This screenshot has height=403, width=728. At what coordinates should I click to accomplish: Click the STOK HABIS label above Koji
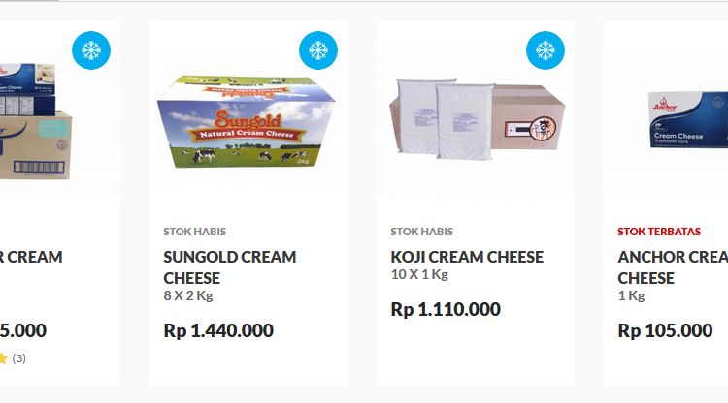(421, 232)
